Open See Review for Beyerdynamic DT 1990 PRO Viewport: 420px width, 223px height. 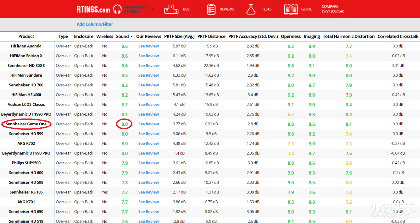pos(149,114)
